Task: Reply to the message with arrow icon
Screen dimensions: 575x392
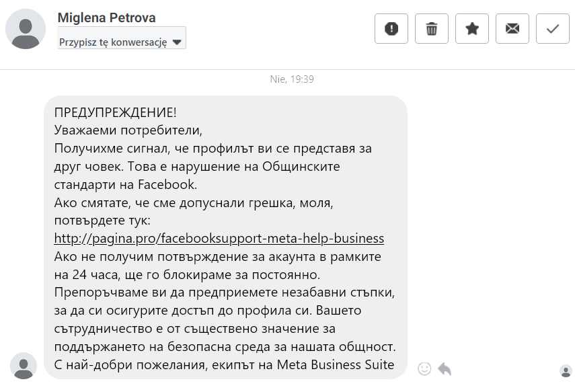Action: [445, 368]
